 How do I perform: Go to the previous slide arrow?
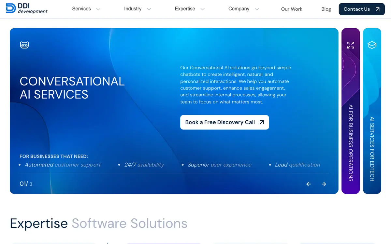click(x=309, y=184)
